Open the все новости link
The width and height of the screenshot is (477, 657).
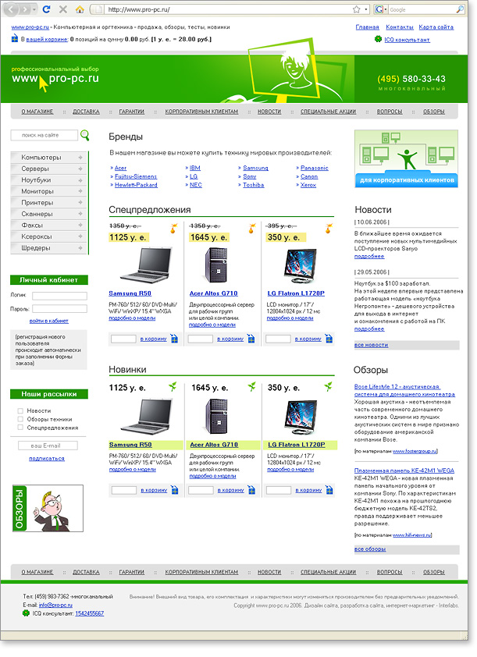point(372,345)
